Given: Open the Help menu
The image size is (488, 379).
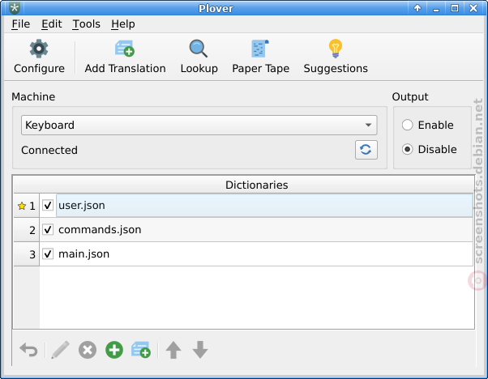Looking at the screenshot, I should (123, 24).
